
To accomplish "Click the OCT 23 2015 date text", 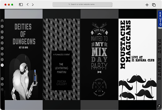I will (24, 47).
